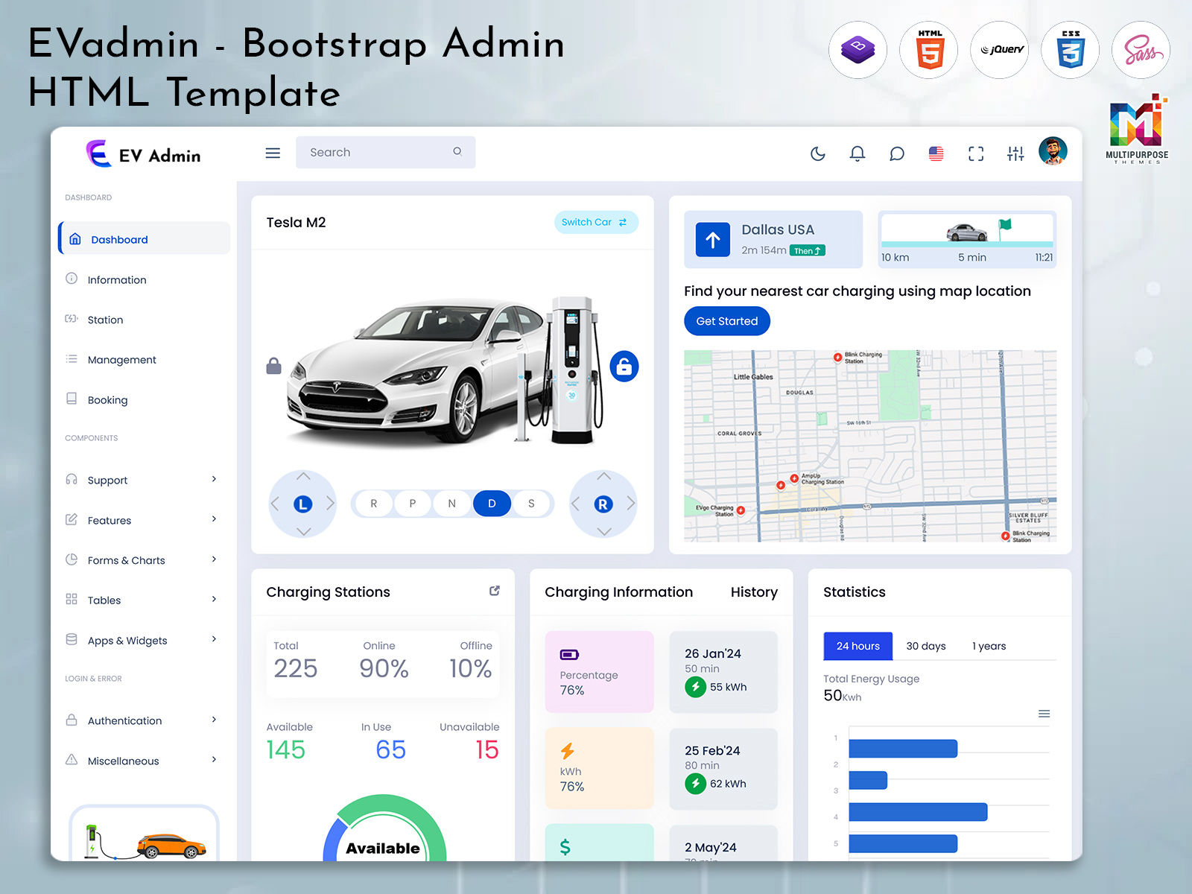Toggle the hamburger sidebar menu icon
Screen dimensions: 1192x894
(273, 153)
